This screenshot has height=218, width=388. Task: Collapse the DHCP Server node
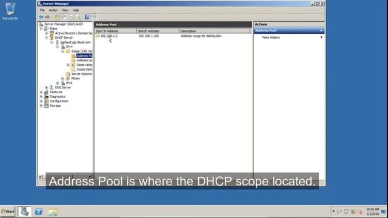[47, 38]
